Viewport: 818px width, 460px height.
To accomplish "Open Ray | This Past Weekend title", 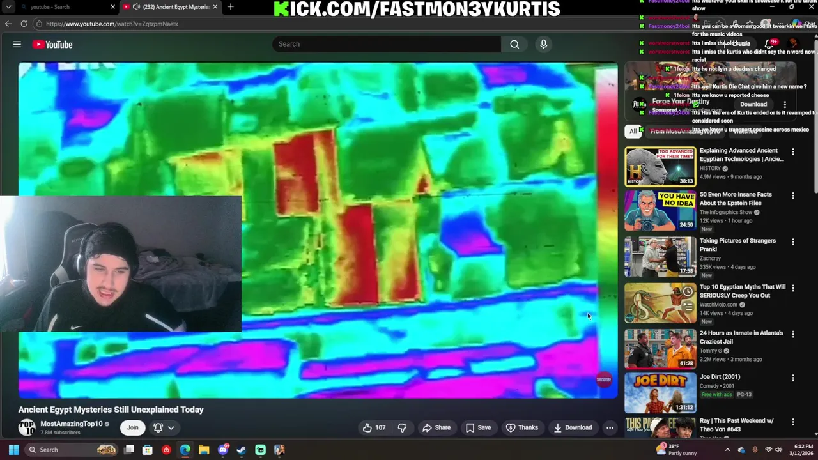I will coord(736,425).
